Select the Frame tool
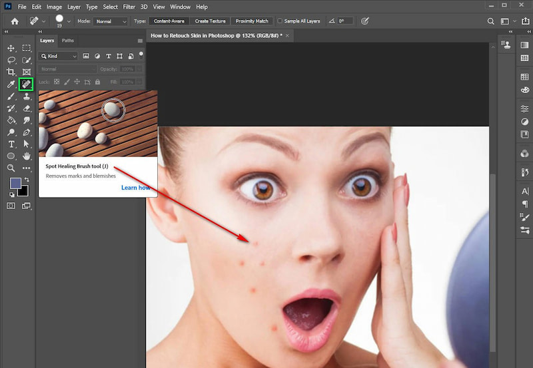533x368 pixels. (x=26, y=72)
